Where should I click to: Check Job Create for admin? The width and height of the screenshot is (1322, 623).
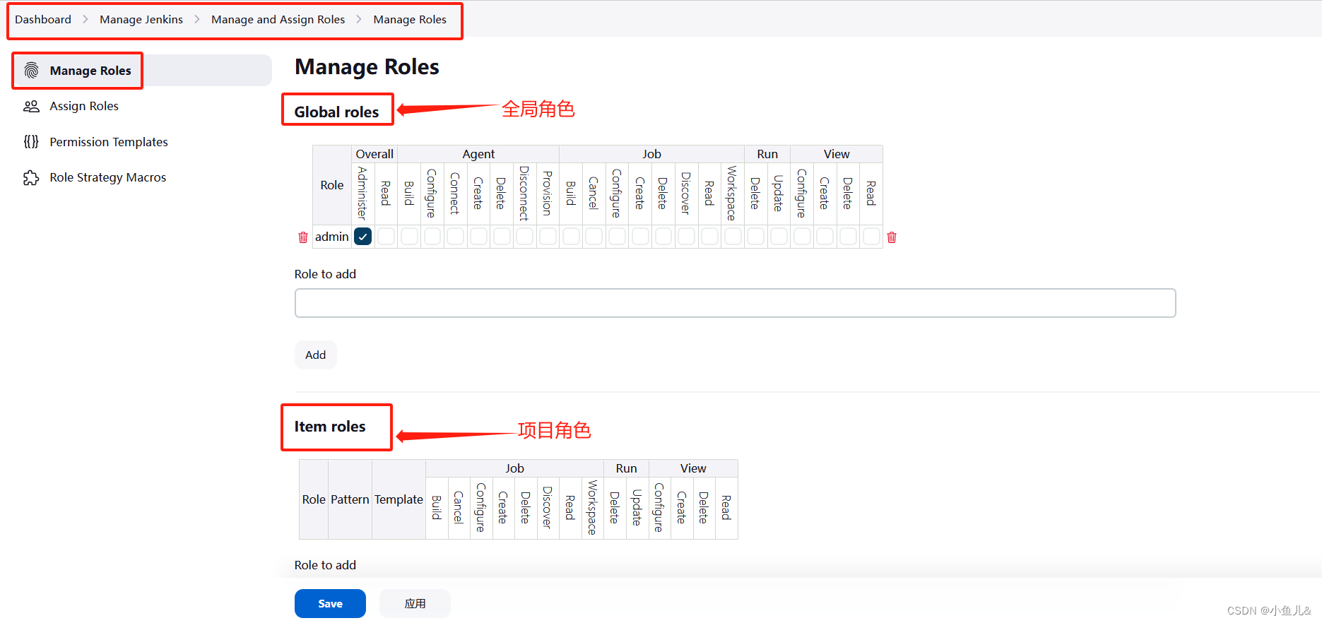640,237
